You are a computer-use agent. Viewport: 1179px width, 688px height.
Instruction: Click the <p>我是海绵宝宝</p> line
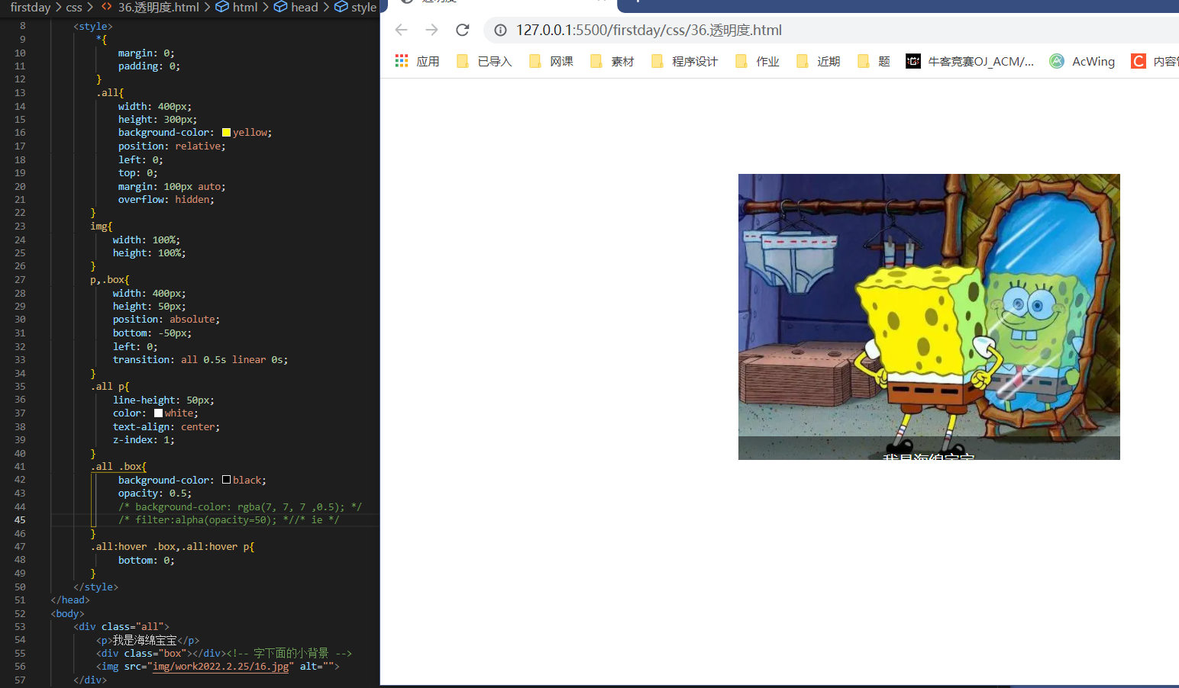[x=147, y=641]
